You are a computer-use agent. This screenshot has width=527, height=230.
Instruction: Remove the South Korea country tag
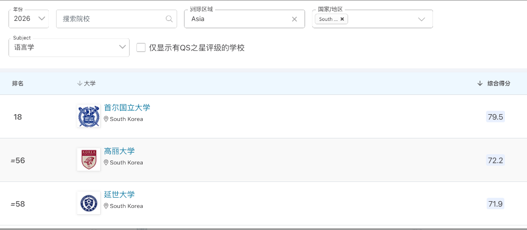click(x=342, y=19)
